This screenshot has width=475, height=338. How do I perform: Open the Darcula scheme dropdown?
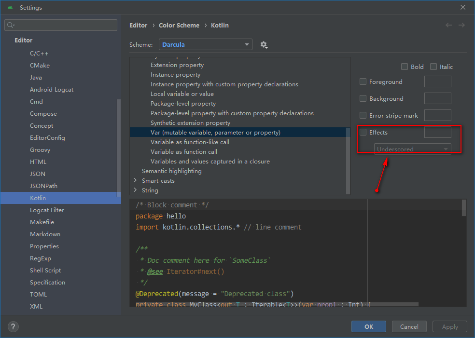click(205, 44)
